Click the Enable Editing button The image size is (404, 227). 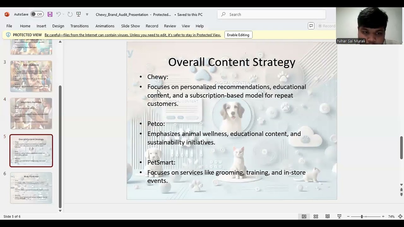pos(238,35)
